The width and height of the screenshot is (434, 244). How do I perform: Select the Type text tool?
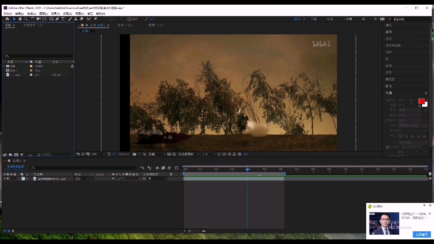(63, 19)
